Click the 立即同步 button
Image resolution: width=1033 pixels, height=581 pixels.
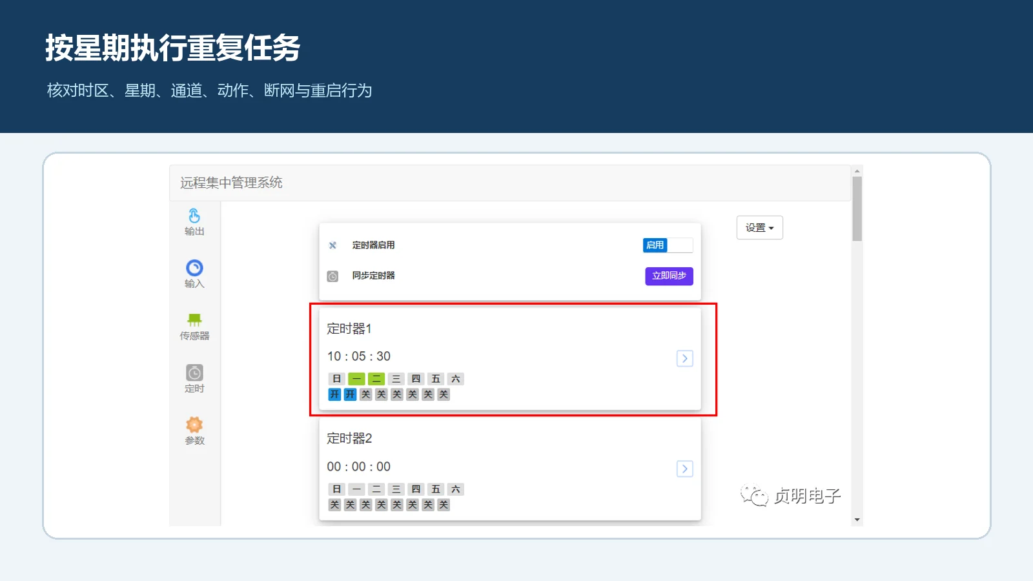[x=669, y=276]
